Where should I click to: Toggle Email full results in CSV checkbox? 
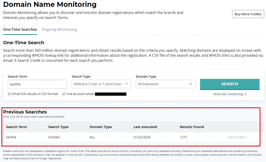coord(9,94)
